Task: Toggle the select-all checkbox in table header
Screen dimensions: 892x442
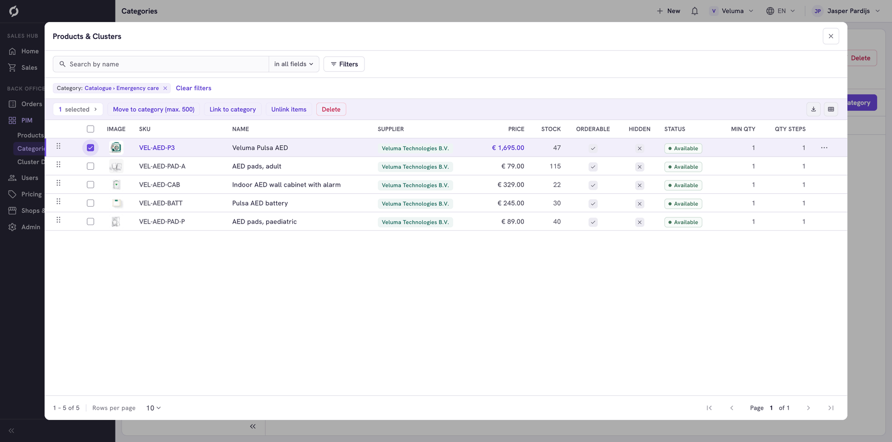Action: click(x=90, y=129)
